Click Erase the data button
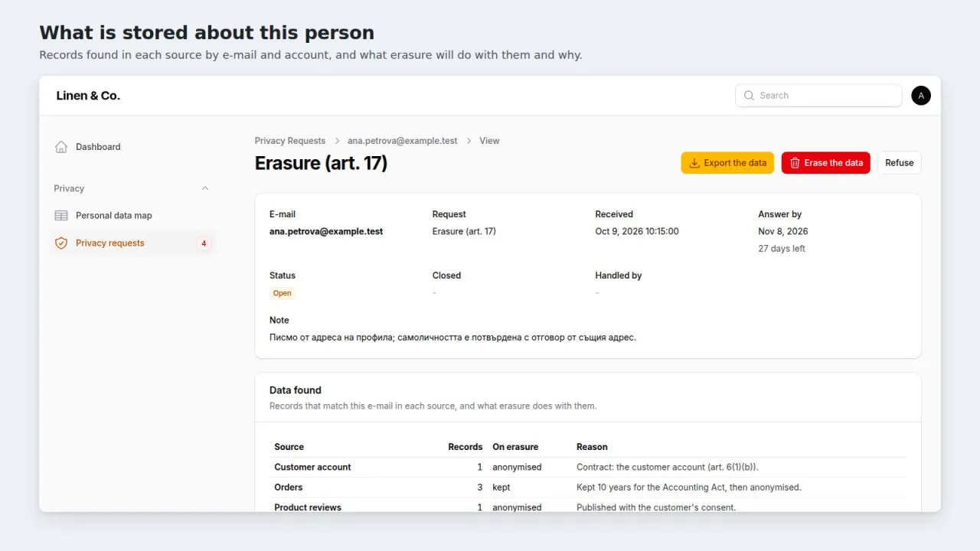This screenshot has height=551, width=980. pyautogui.click(x=825, y=163)
